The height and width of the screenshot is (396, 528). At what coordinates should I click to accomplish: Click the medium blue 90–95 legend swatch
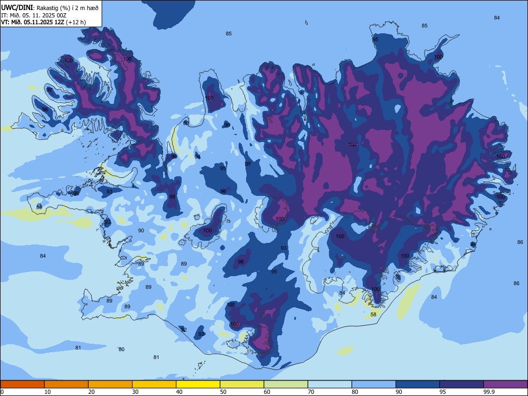pyautogui.click(x=418, y=384)
